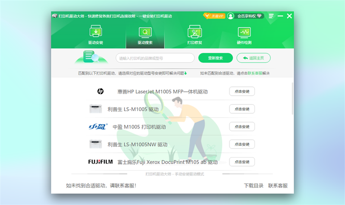Open the hamburger menu icon

pos(271,16)
